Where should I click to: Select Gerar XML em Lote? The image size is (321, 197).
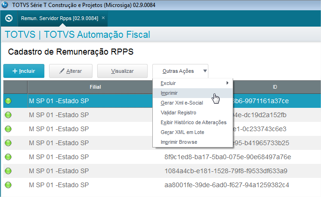pyautogui.click(x=193, y=133)
